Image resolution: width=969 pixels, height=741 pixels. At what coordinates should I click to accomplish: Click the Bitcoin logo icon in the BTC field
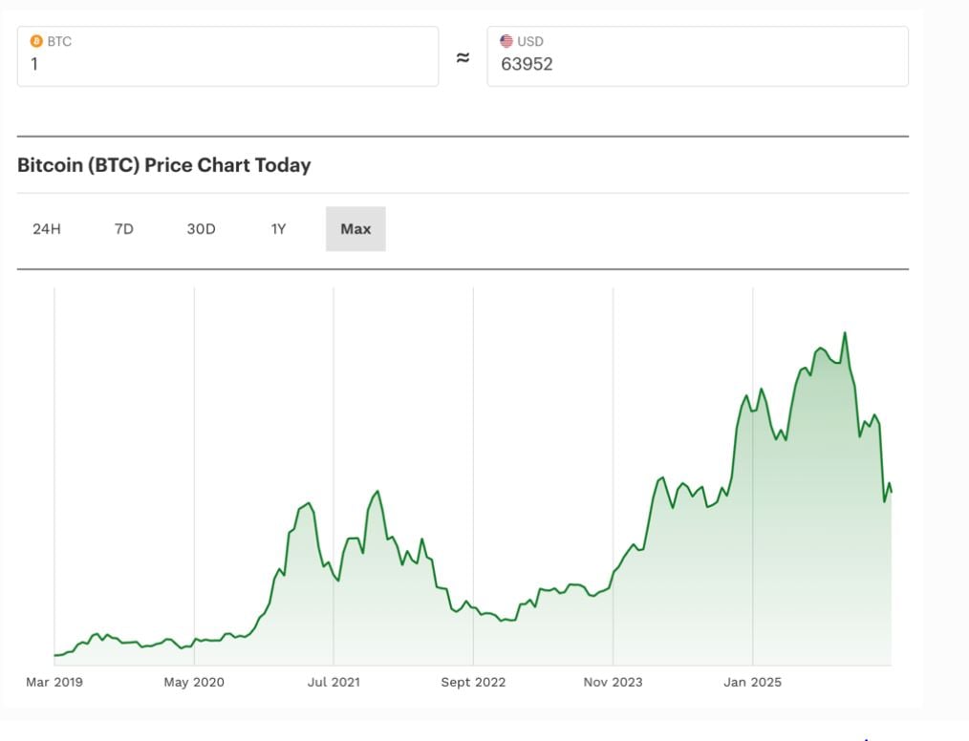[x=36, y=41]
